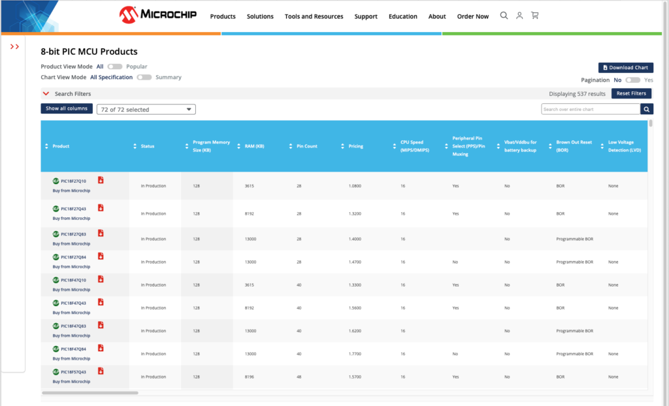Click green badge icon beside PIC18F57Q43
The height and width of the screenshot is (406, 669).
click(x=56, y=372)
